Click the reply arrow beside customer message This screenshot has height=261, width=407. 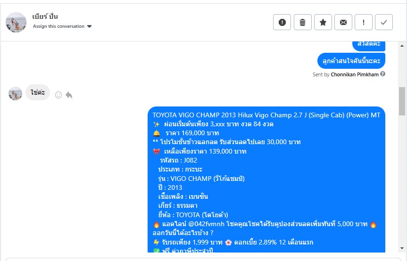69,95
